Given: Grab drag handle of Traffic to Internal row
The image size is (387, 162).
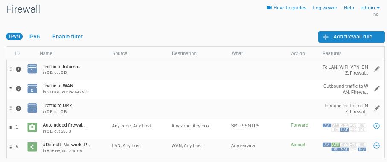Looking at the screenshot, I should pyautogui.click(x=10, y=69).
